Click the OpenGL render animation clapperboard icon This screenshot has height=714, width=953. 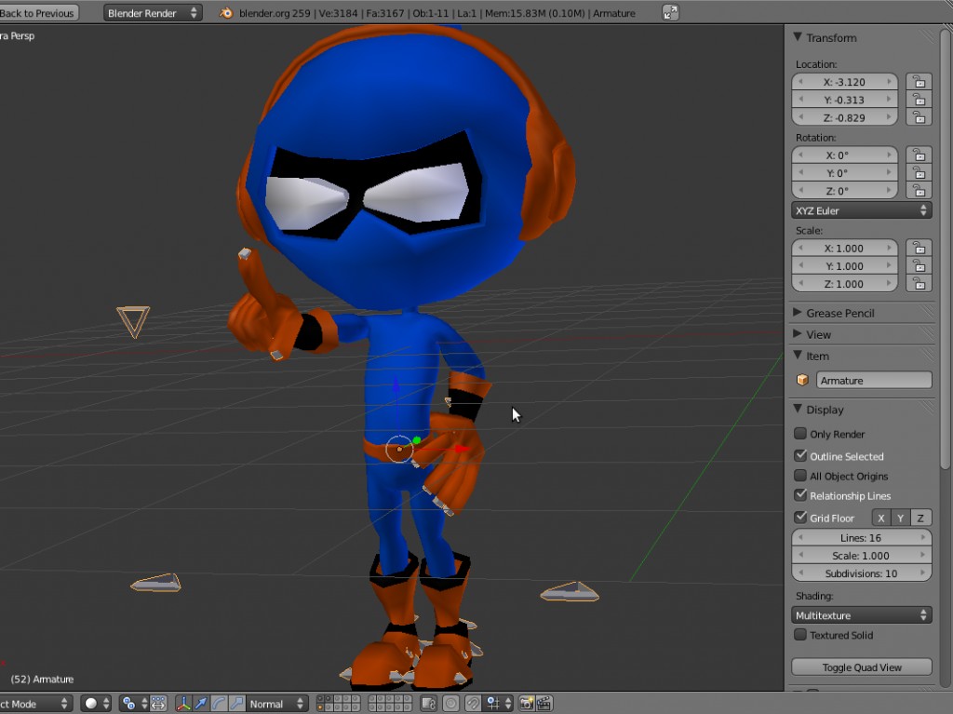point(544,703)
